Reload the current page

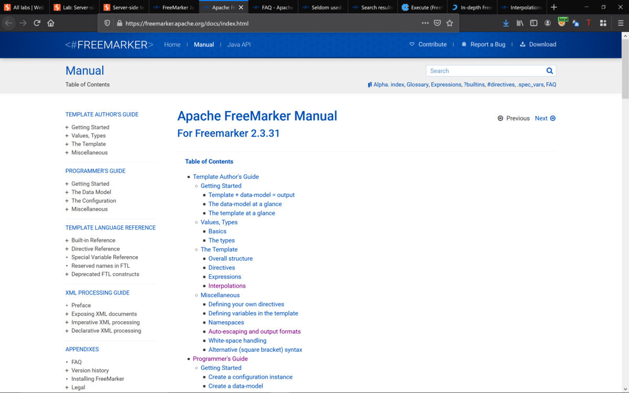pos(37,23)
